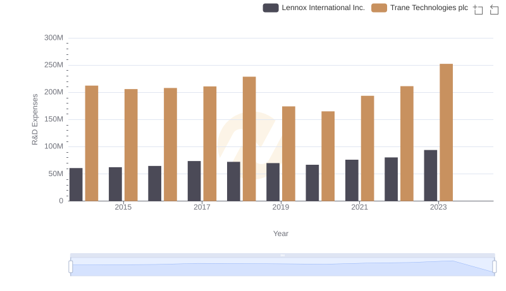Click the Lennox 2015 bar
This screenshot has height=291, width=506.
click(115, 184)
